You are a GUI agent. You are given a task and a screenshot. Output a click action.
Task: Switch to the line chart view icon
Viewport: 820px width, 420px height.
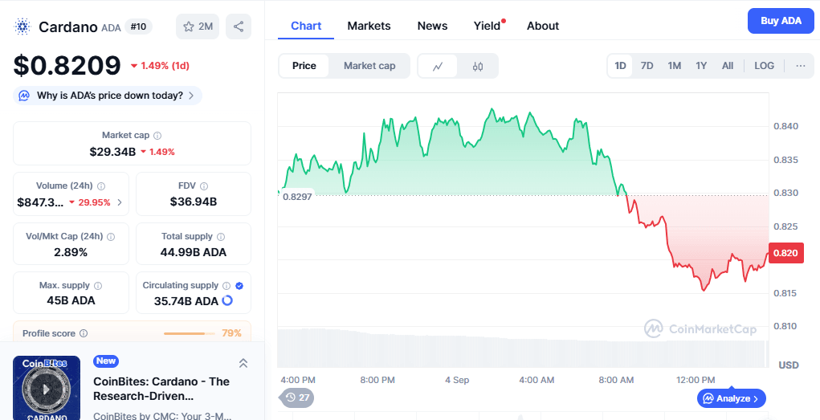438,66
